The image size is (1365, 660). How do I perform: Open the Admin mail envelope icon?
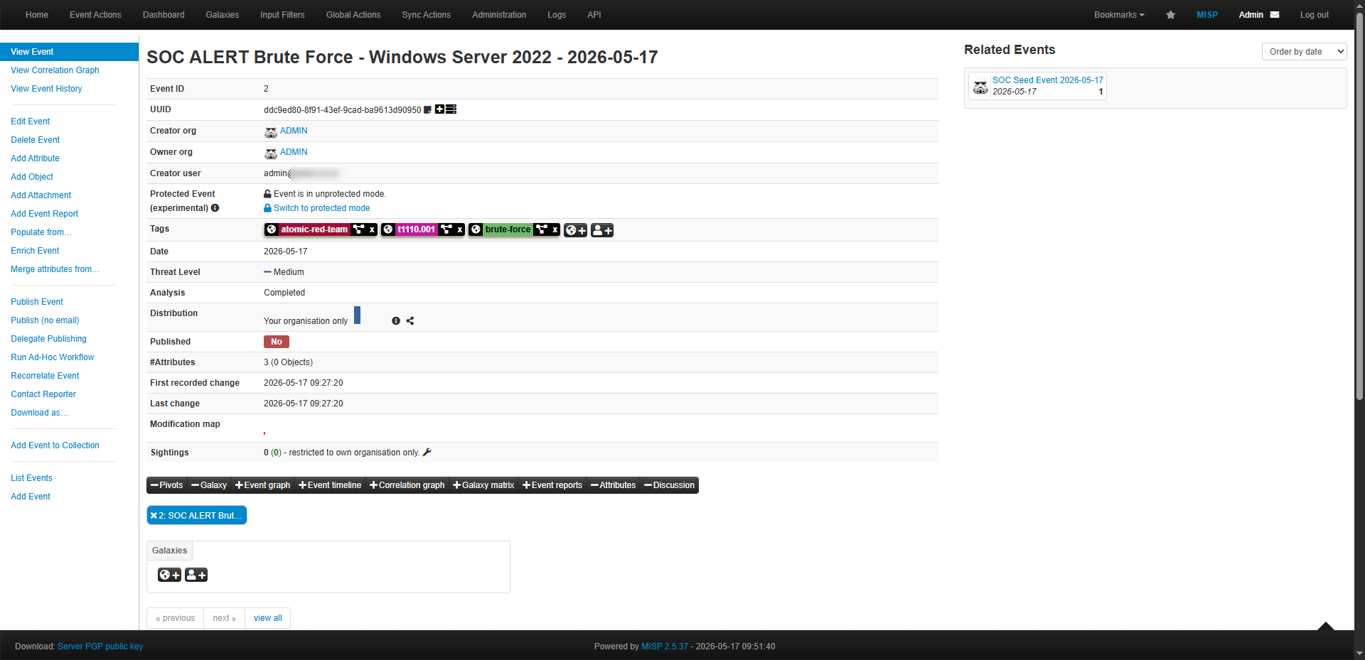(1275, 15)
